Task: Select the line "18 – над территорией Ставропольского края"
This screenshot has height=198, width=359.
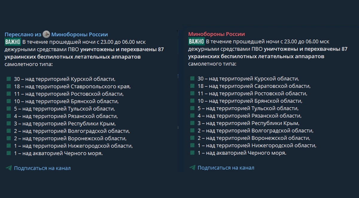Action: coord(72,87)
